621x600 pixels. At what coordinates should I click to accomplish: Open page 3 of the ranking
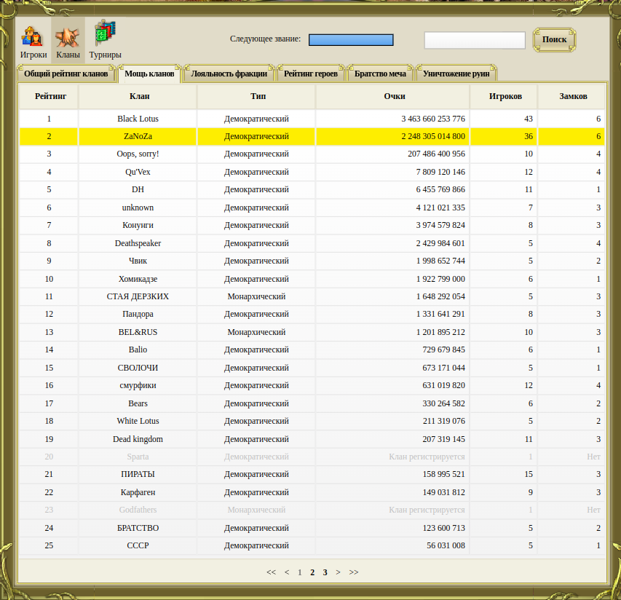[325, 572]
